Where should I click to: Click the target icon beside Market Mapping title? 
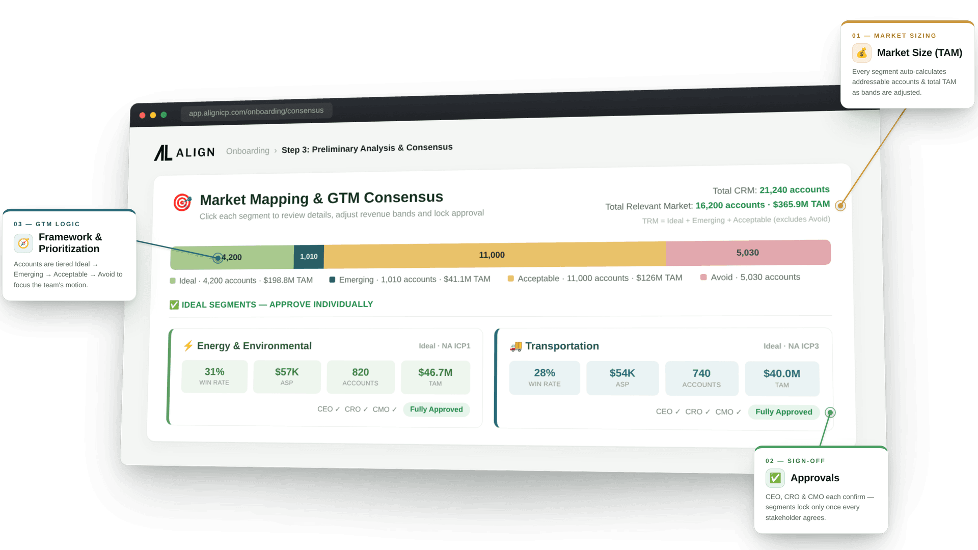pos(182,202)
